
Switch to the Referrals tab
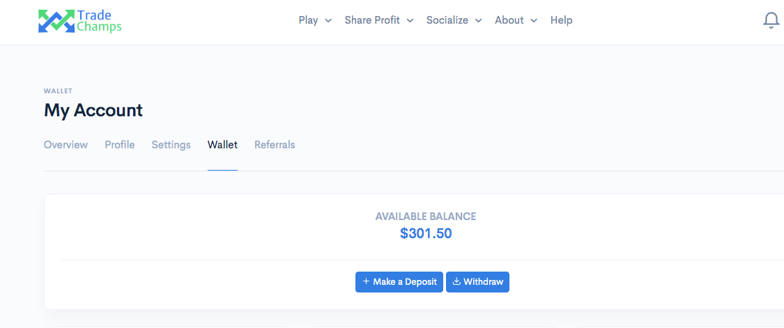click(275, 145)
